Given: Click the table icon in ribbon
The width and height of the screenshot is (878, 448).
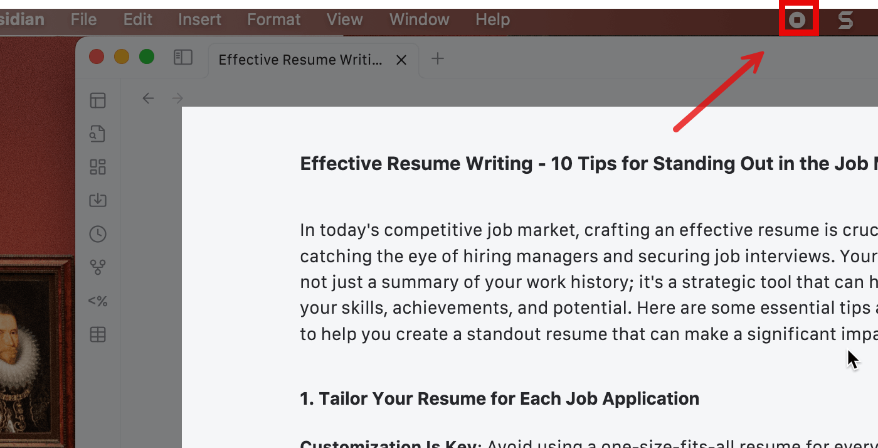Looking at the screenshot, I should pyautogui.click(x=98, y=334).
